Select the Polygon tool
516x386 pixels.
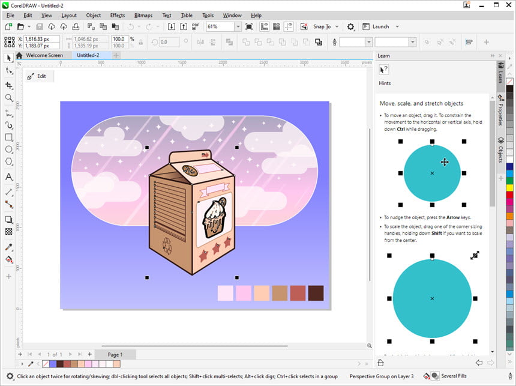(9, 161)
